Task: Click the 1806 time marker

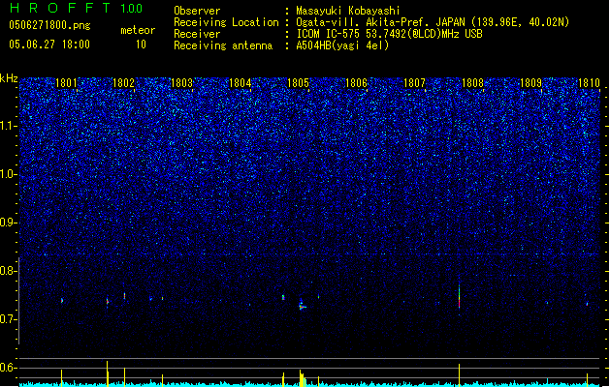Action: click(356, 83)
